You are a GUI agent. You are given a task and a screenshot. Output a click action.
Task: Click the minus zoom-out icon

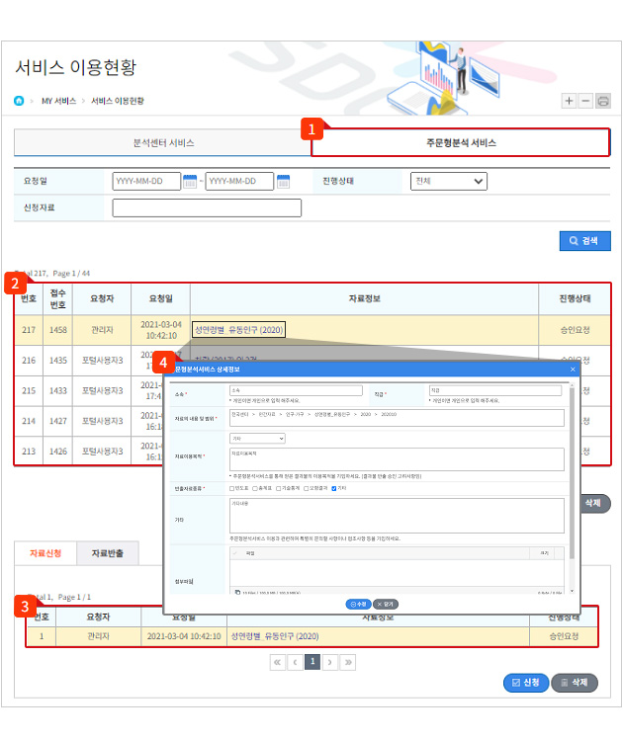(585, 101)
